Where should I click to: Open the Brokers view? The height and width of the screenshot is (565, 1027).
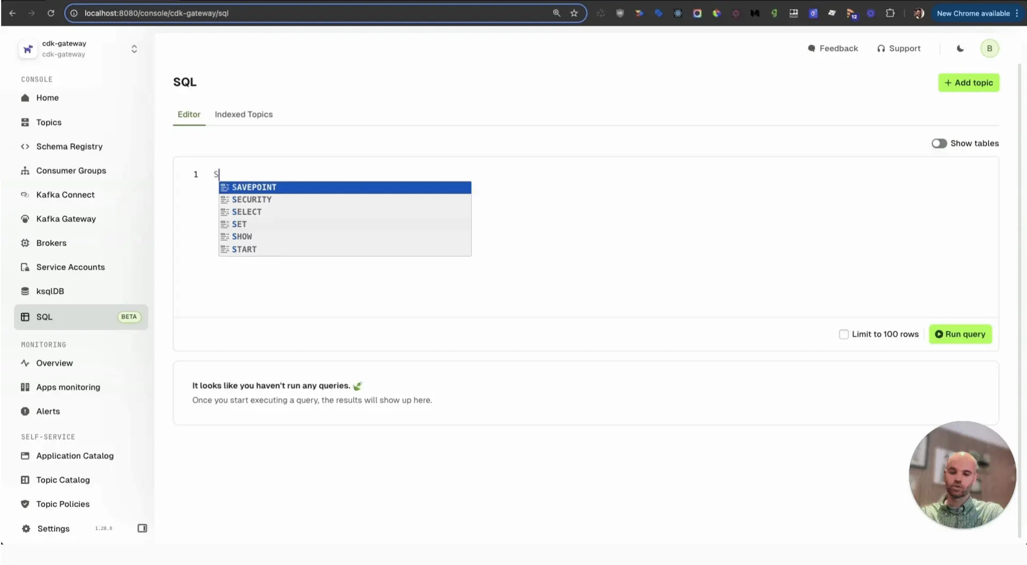pos(51,242)
